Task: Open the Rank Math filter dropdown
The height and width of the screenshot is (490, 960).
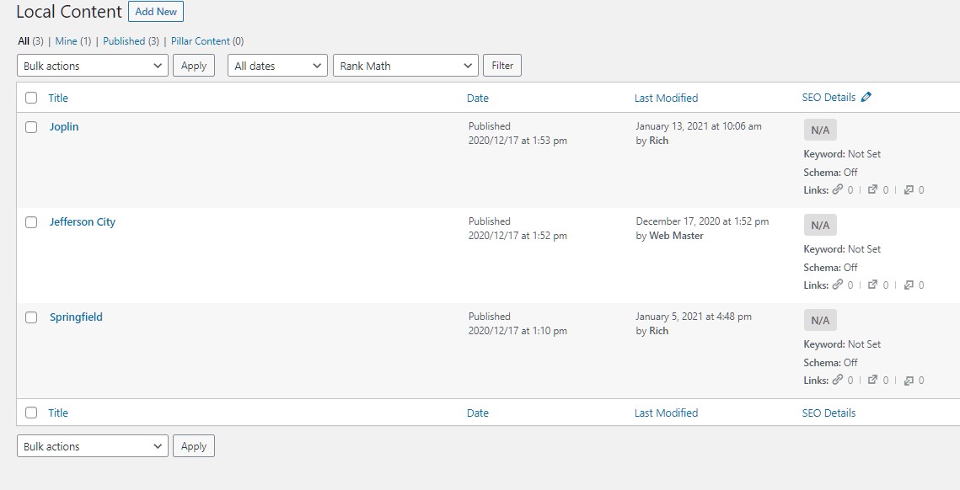Action: pyautogui.click(x=405, y=66)
